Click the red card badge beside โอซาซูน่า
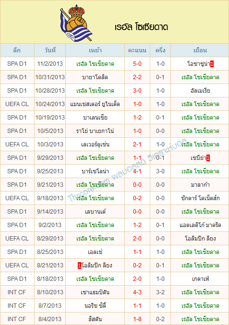The image size is (229, 325). click(x=212, y=64)
